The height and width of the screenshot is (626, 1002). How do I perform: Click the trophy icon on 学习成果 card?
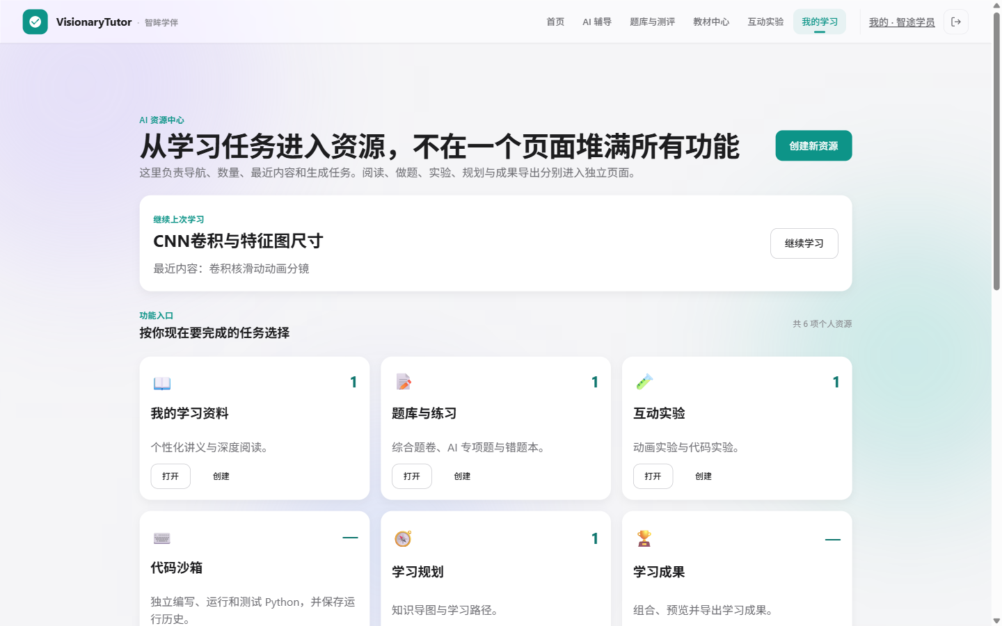644,538
